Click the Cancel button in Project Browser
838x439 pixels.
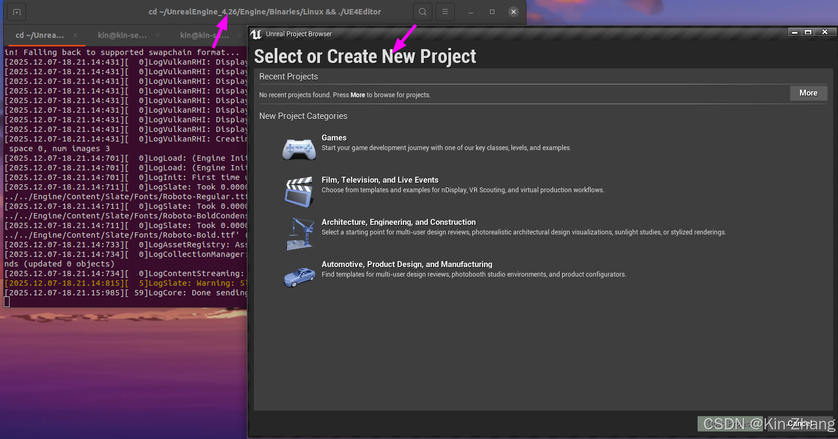(800, 424)
